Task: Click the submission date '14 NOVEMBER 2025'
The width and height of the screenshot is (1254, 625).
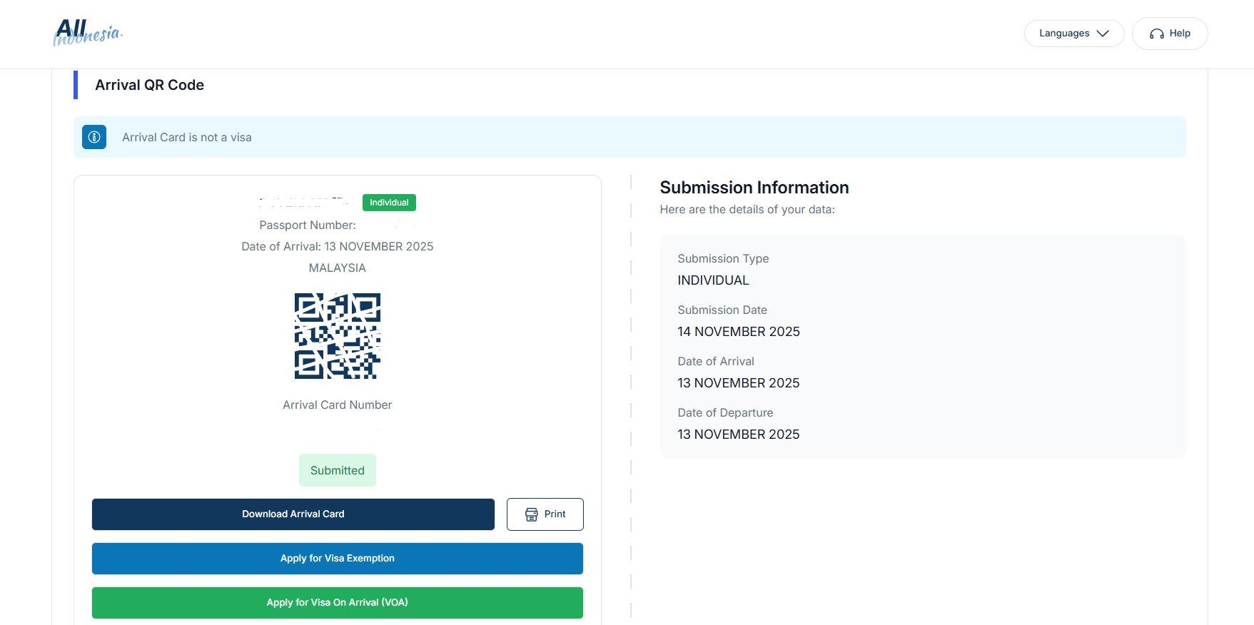Action: coord(739,332)
